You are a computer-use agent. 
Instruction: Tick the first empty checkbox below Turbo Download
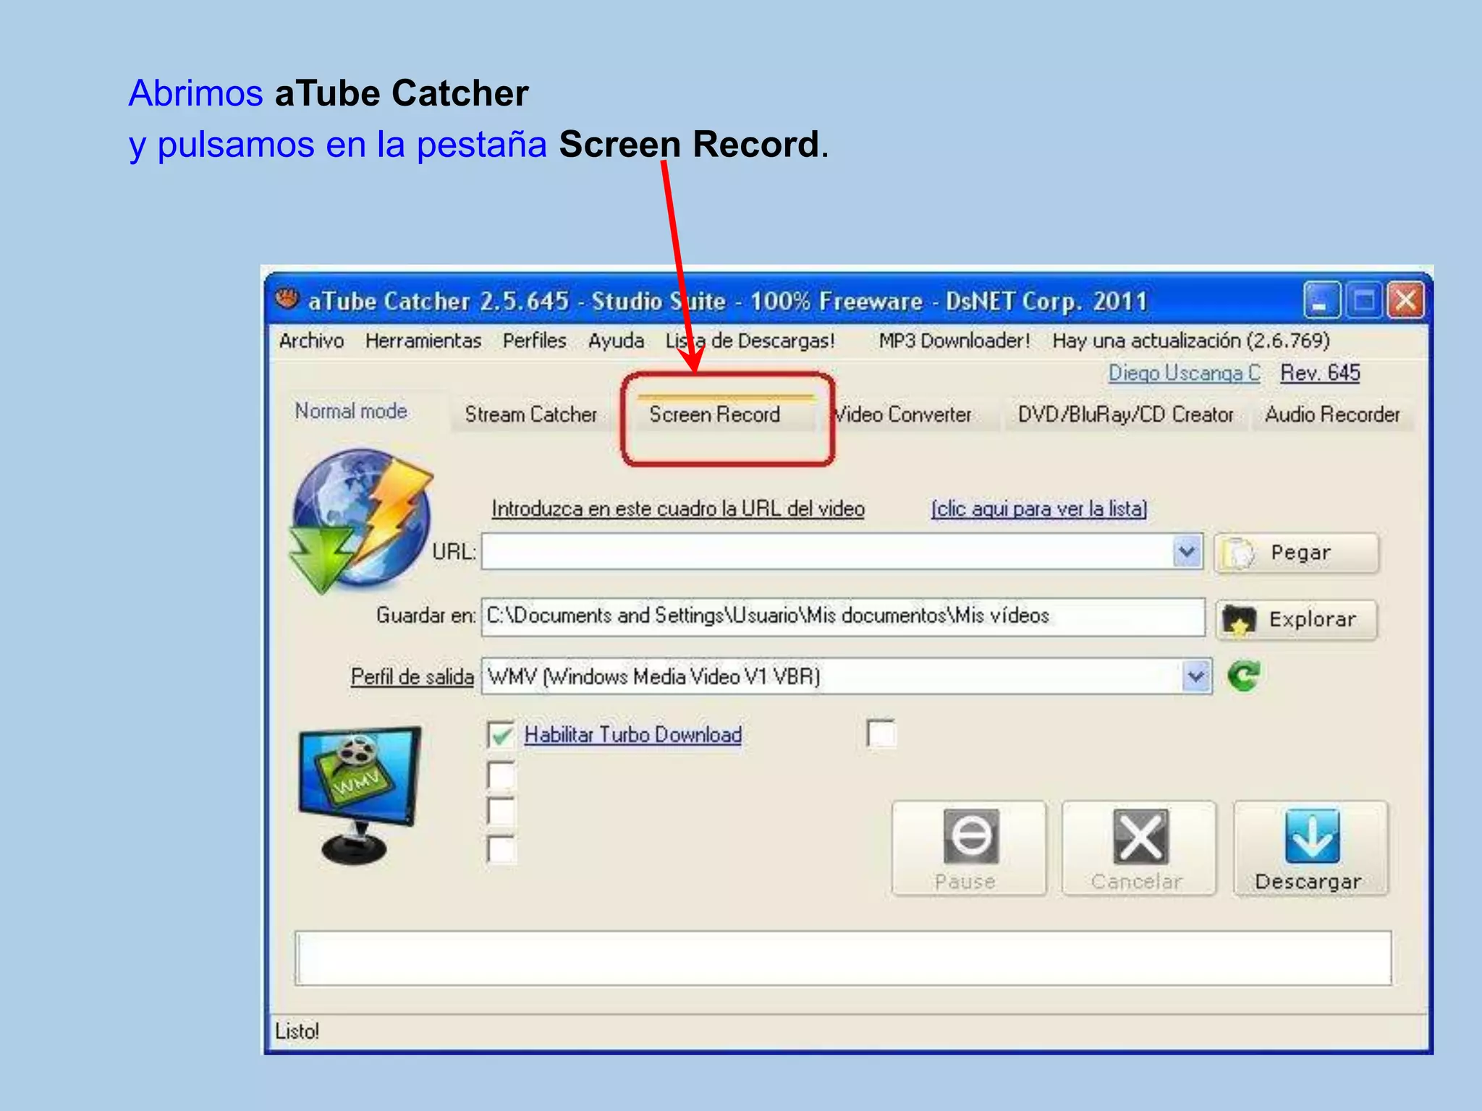(501, 775)
